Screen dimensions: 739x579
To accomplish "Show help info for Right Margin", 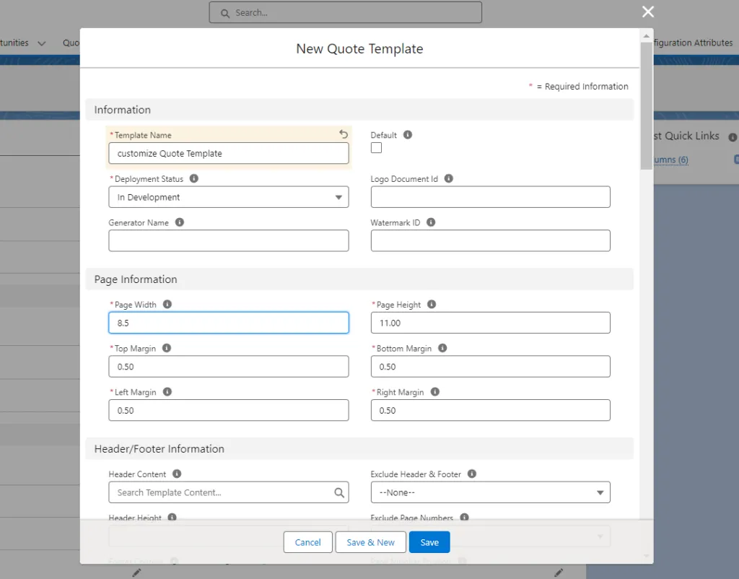I will pos(435,392).
